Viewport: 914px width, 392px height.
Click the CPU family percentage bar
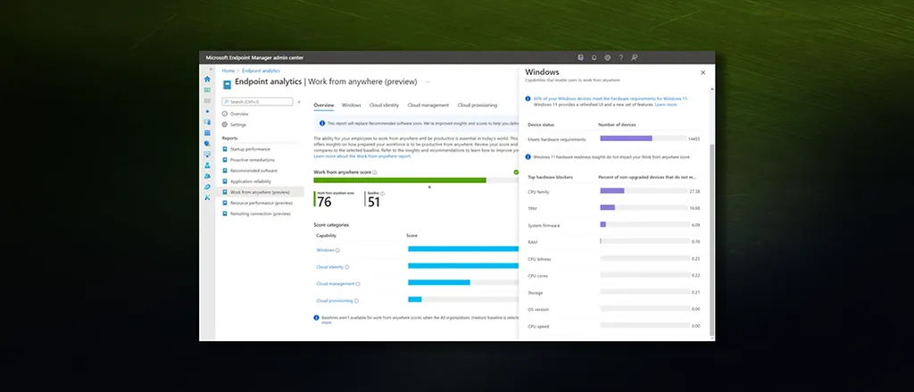tap(612, 191)
